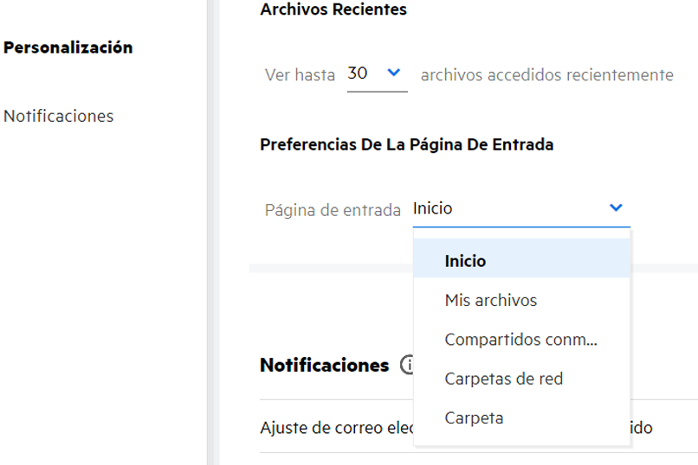
Task: Pick Carpetas de red from the list
Action: 504,379
